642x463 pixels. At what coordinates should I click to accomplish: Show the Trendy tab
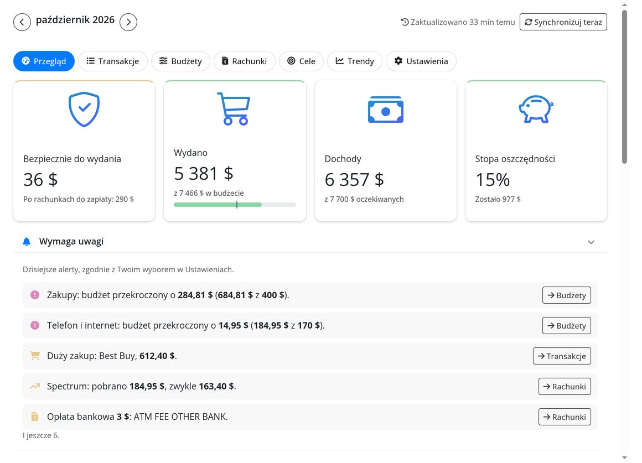pos(355,61)
